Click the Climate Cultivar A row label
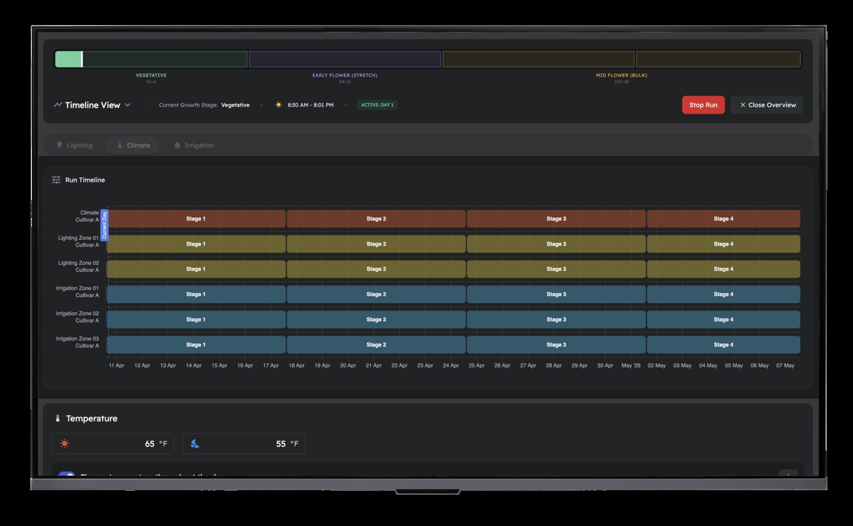 tap(87, 216)
